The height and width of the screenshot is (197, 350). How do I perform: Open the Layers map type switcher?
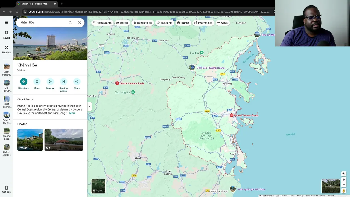pyautogui.click(x=98, y=186)
